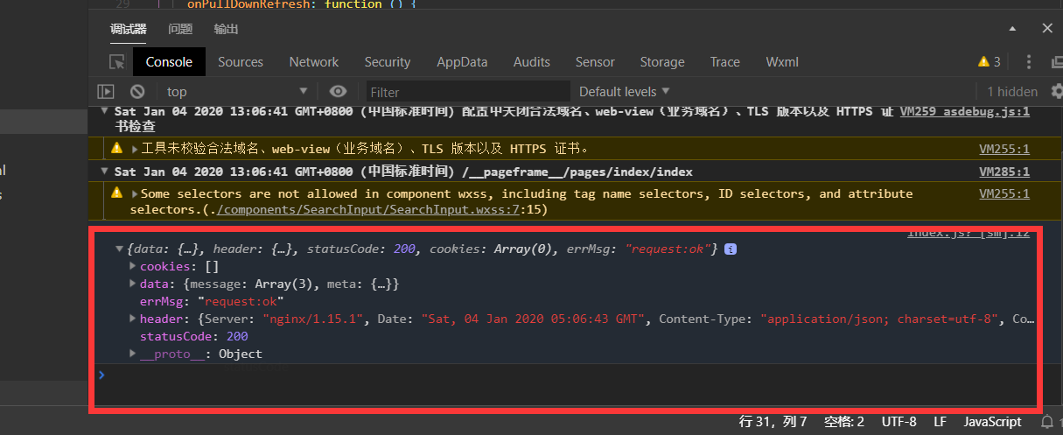Switch to the Console tab
This screenshot has height=435, width=1063.
pos(169,62)
